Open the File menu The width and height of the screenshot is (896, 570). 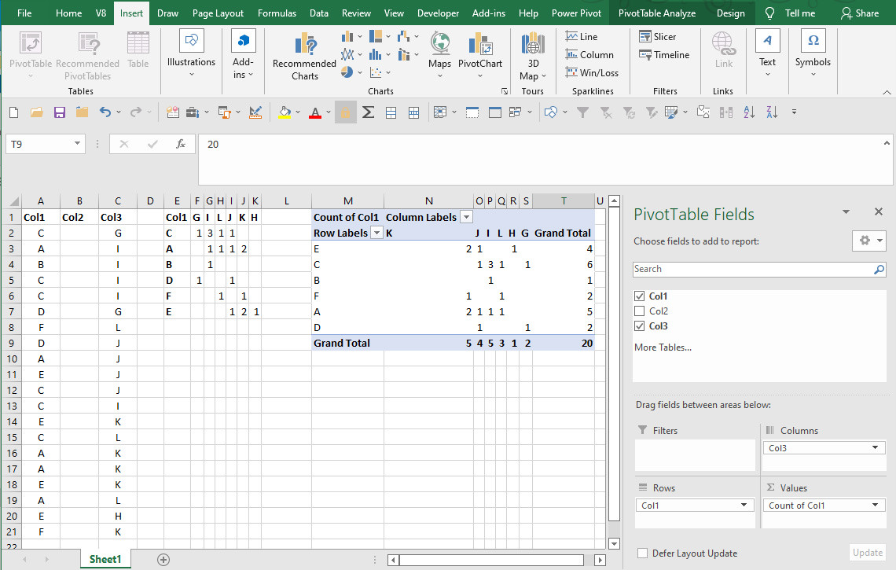(24, 13)
